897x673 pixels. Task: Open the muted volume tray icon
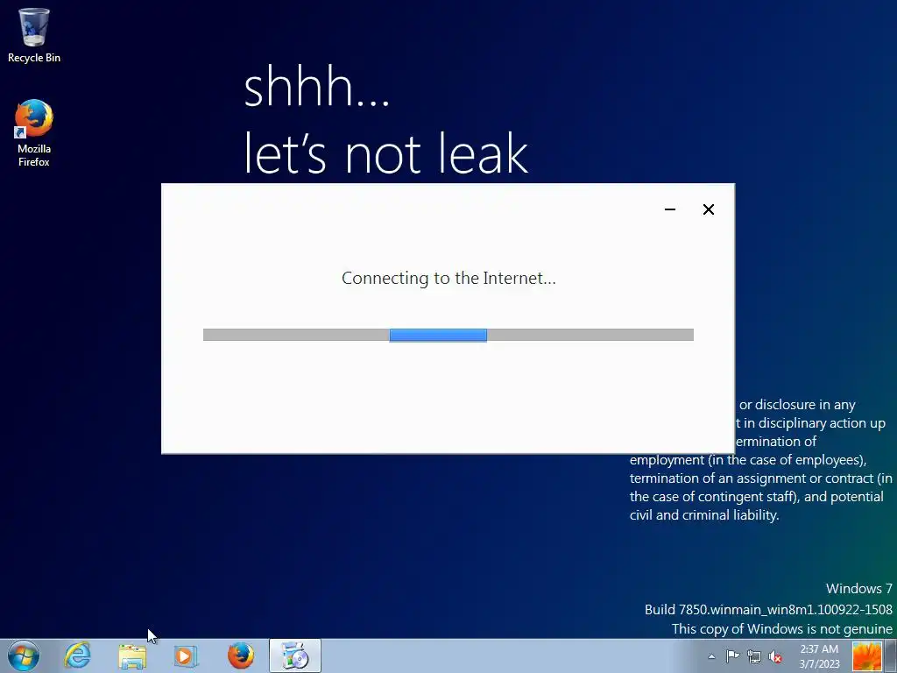point(776,656)
